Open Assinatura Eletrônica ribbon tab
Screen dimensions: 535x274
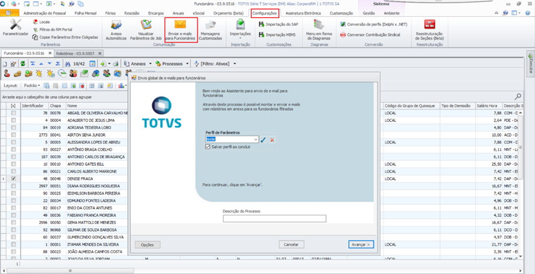click(303, 13)
